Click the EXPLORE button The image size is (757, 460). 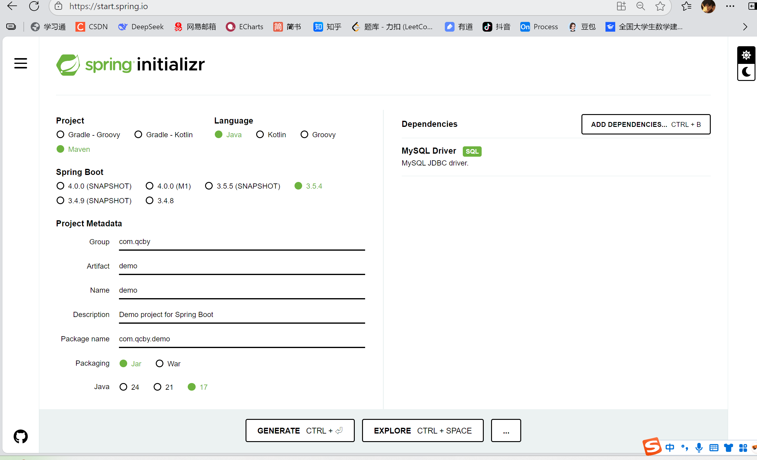click(423, 430)
